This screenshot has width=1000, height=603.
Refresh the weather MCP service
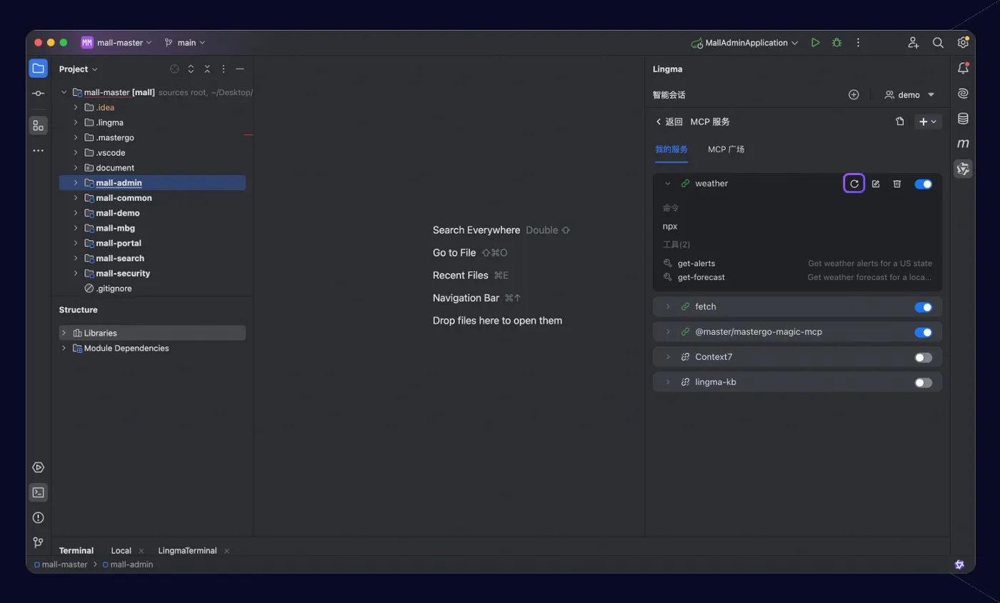854,184
